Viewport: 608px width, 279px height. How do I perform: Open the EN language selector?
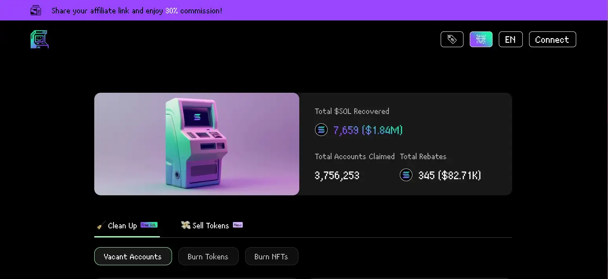[x=510, y=39]
